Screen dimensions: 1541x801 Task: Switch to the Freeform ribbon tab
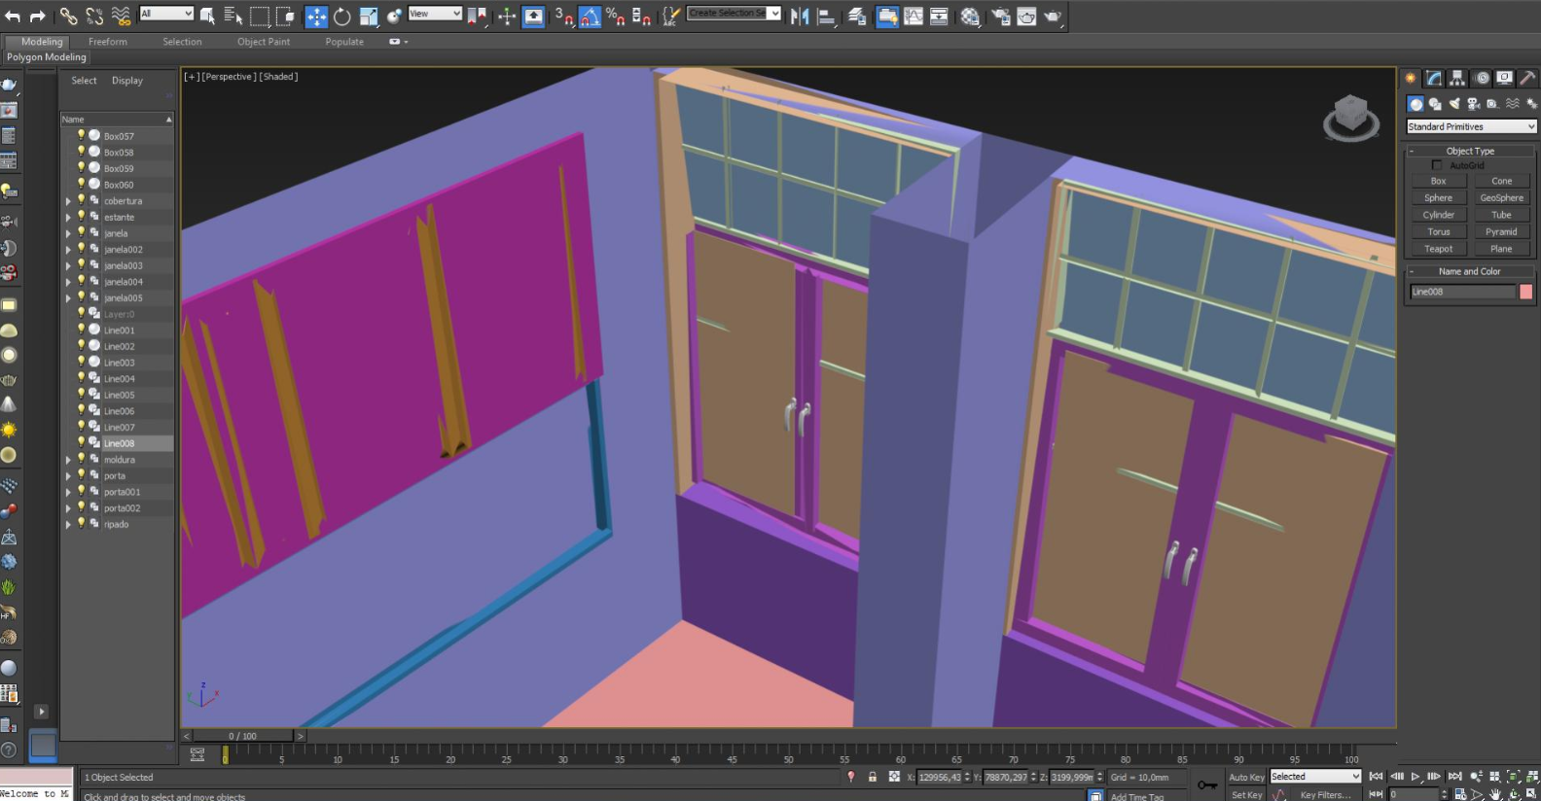tap(108, 42)
